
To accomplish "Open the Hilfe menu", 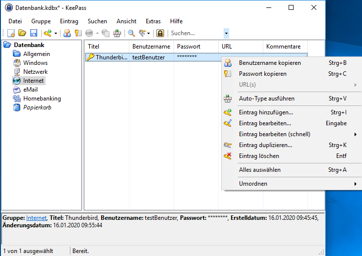I will [x=176, y=21].
